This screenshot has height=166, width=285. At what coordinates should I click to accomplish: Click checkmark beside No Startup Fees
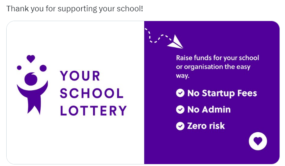[180, 93]
